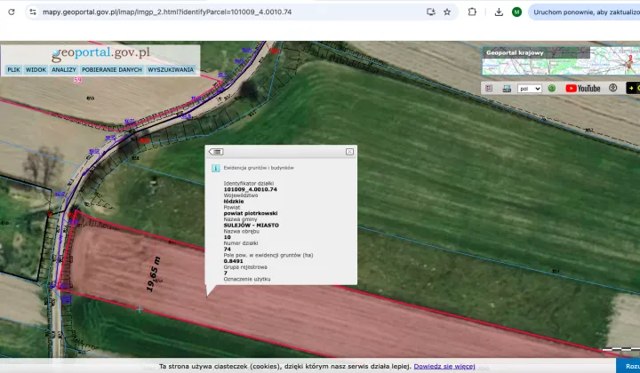The width and height of the screenshot is (640, 373).
Task: Expand the 'pol' language dropdown
Action: click(x=530, y=89)
